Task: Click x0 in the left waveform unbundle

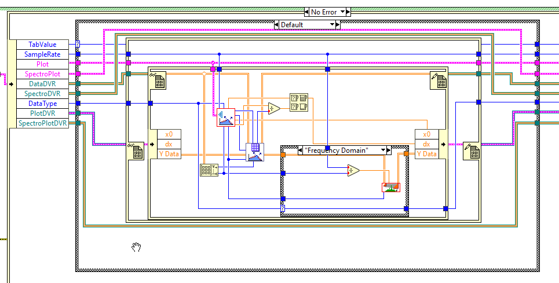Action: tap(169, 134)
